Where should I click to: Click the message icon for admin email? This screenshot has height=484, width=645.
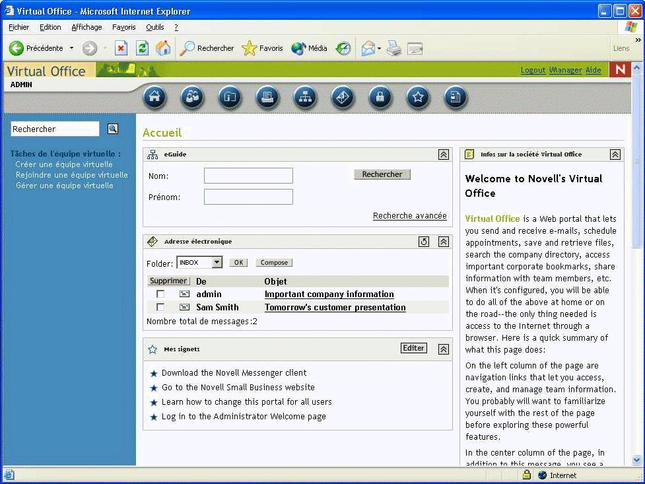click(184, 294)
